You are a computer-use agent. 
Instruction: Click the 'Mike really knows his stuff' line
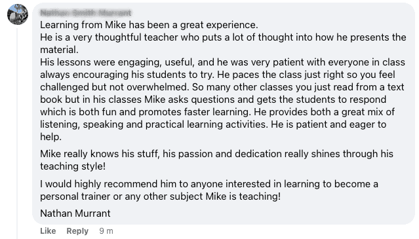point(216,154)
